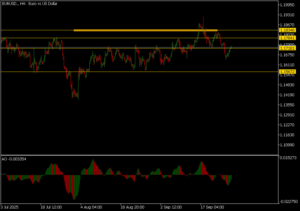Click the 1.12910 value on price axis

287,115
